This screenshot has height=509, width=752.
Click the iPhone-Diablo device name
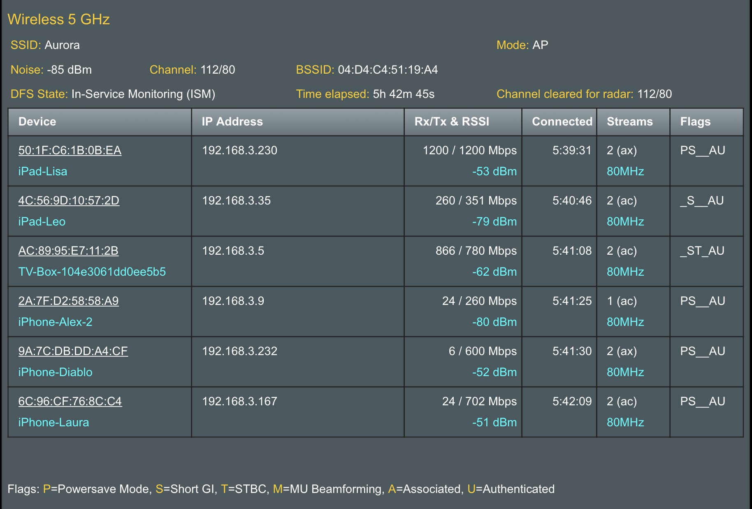point(55,372)
